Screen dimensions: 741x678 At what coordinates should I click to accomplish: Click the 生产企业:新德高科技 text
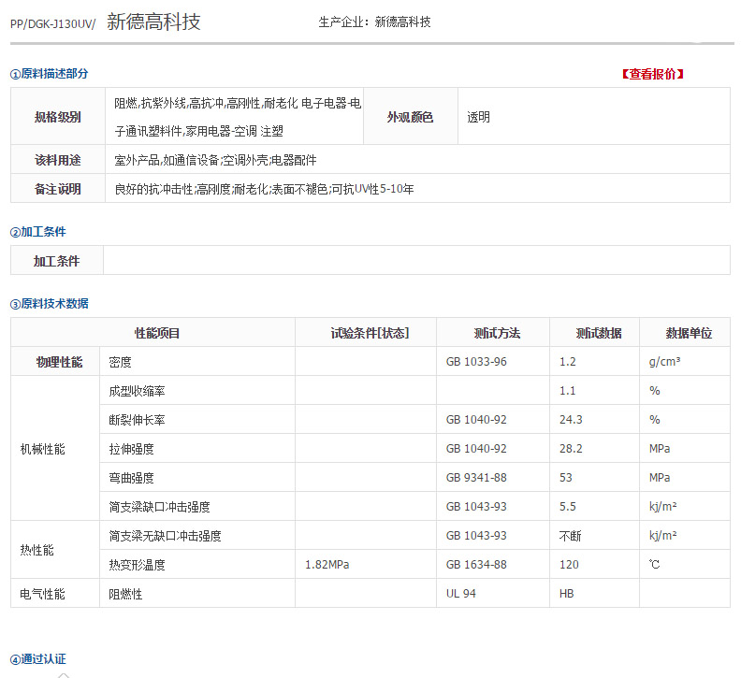click(x=374, y=22)
